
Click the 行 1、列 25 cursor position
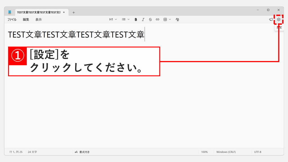[16, 152]
